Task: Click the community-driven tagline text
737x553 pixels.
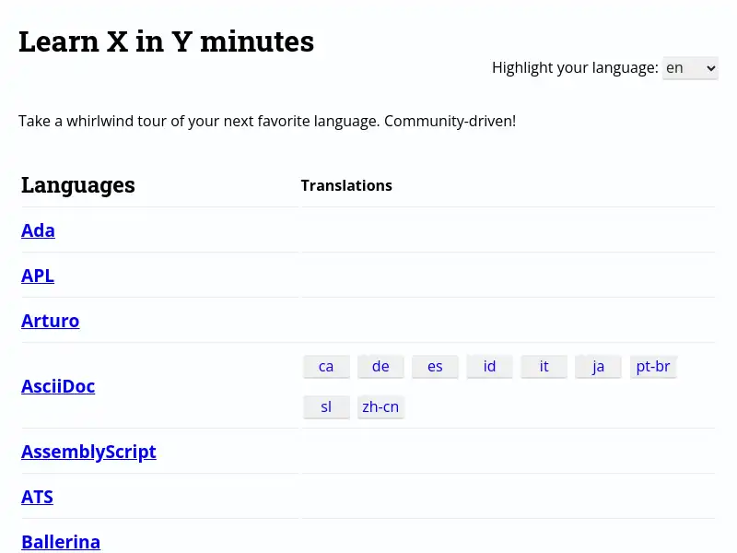Action: [266, 121]
